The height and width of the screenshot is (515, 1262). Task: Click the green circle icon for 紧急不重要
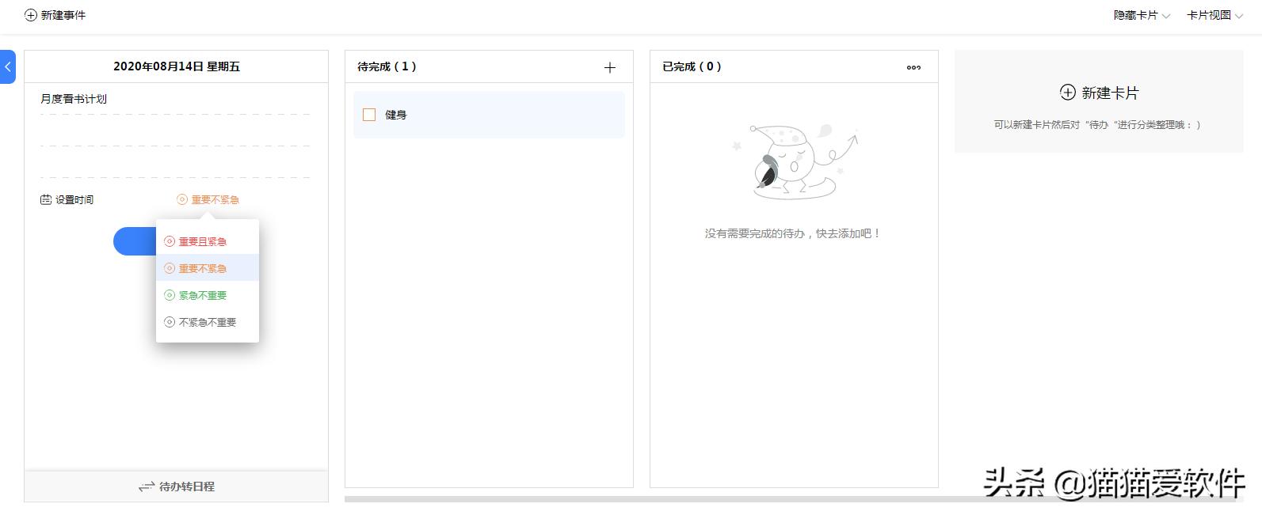[x=170, y=295]
